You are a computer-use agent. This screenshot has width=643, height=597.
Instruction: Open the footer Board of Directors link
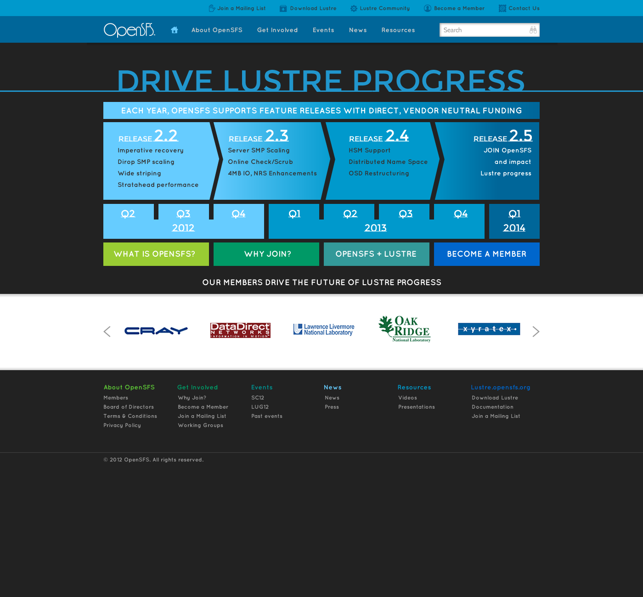129,407
